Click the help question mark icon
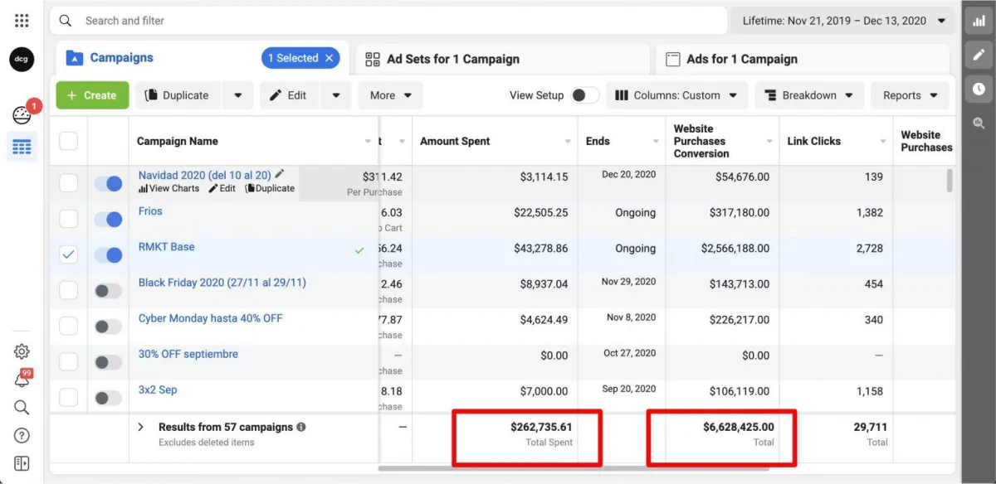 [x=22, y=435]
